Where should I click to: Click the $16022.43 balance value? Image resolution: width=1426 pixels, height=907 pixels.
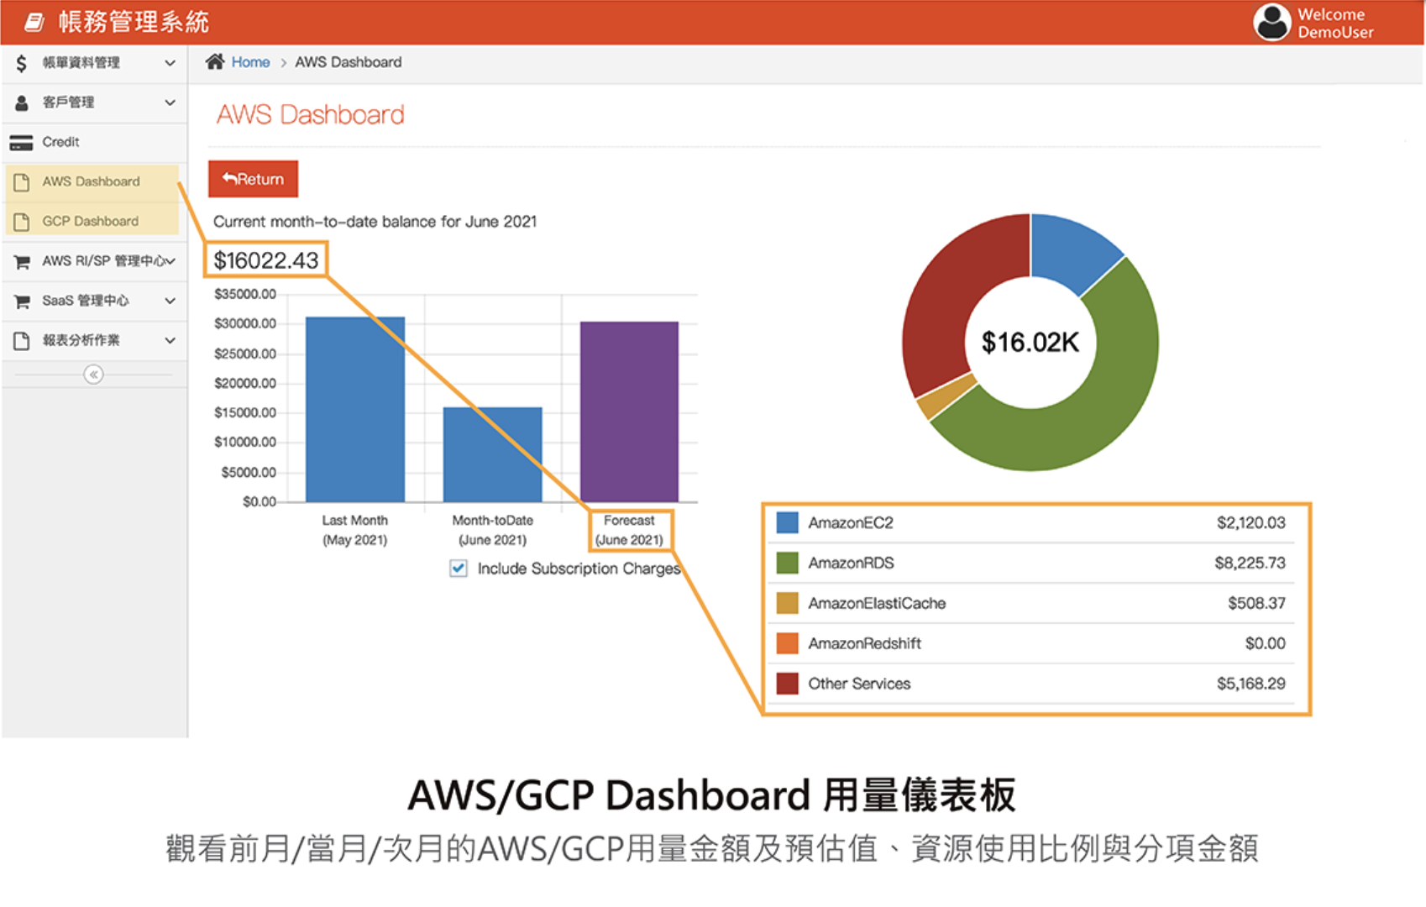266,260
